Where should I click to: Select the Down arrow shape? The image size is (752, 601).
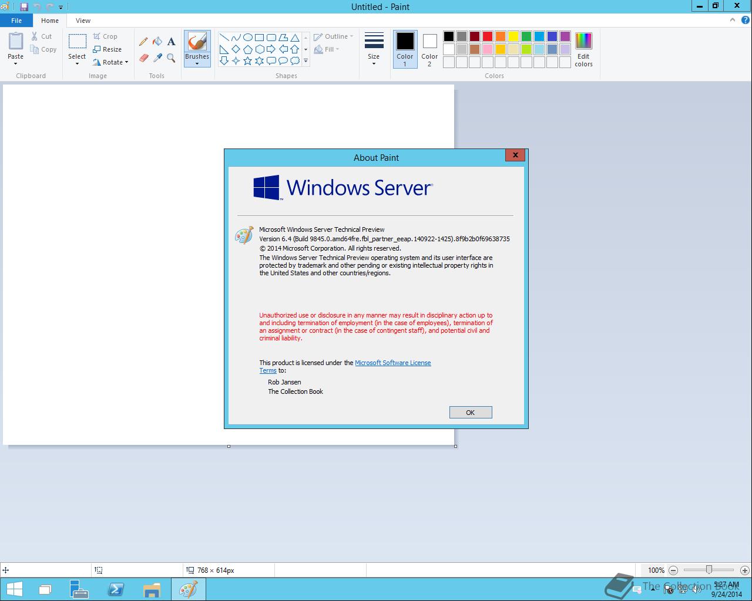click(224, 60)
